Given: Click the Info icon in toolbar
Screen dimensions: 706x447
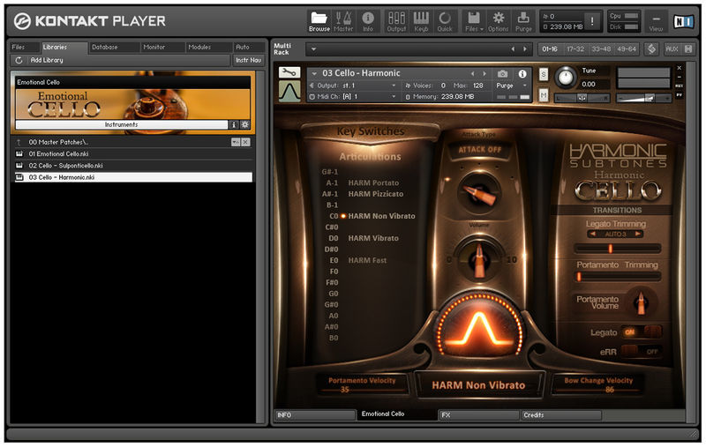Looking at the screenshot, I should point(368,21).
